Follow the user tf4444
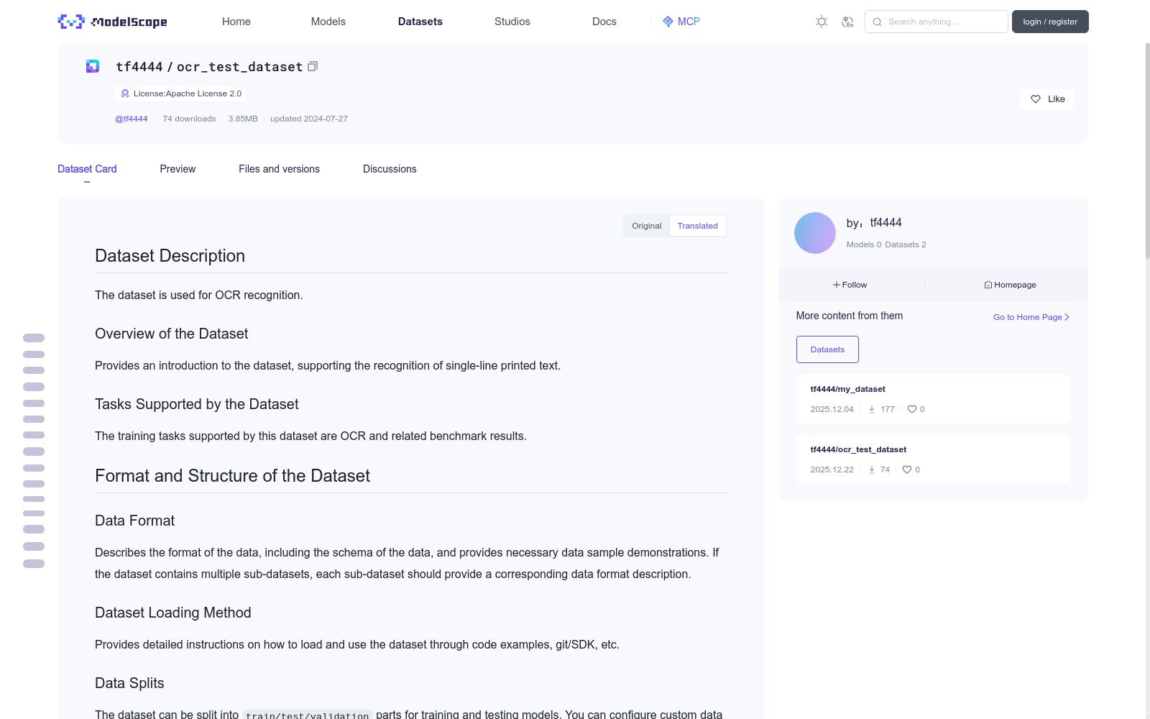This screenshot has width=1150, height=719. click(850, 285)
